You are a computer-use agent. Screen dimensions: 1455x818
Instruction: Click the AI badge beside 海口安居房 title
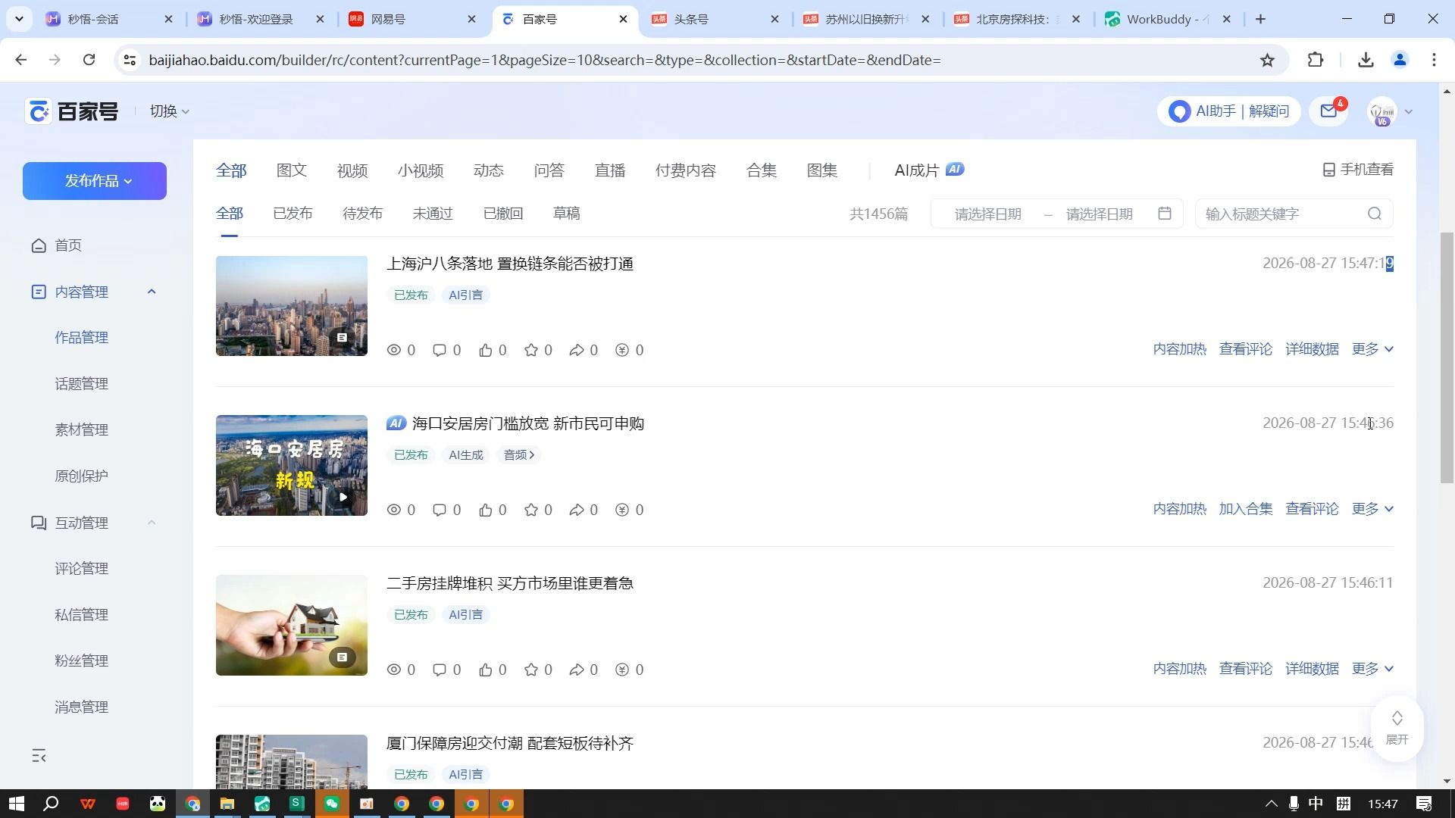tap(396, 423)
